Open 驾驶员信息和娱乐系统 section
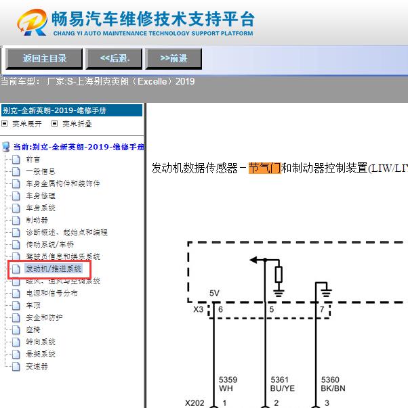The width and height of the screenshot is (408, 408). 63,256
